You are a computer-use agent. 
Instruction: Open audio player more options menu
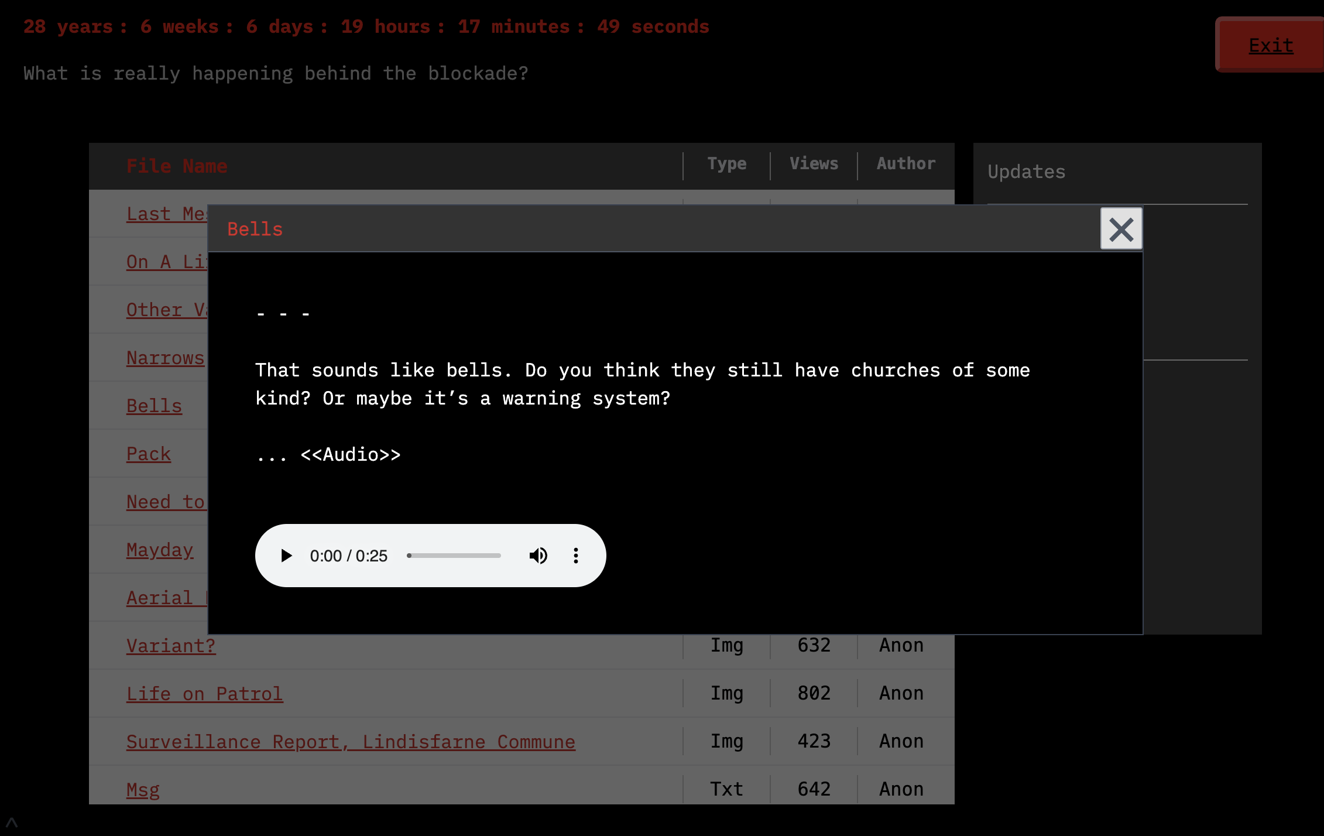576,556
